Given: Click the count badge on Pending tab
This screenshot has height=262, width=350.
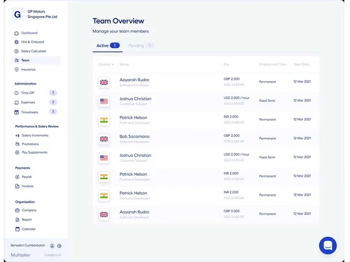Looking at the screenshot, I should (x=150, y=45).
